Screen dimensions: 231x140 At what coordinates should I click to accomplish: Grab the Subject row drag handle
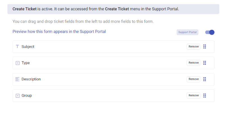point(205,46)
